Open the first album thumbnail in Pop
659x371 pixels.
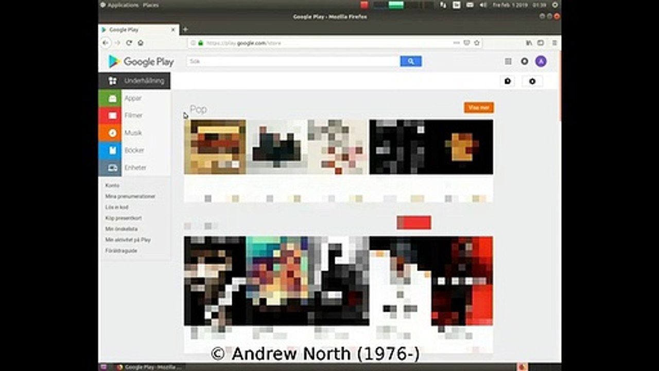(x=215, y=147)
